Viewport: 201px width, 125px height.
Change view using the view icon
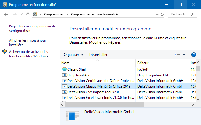tap(177, 55)
